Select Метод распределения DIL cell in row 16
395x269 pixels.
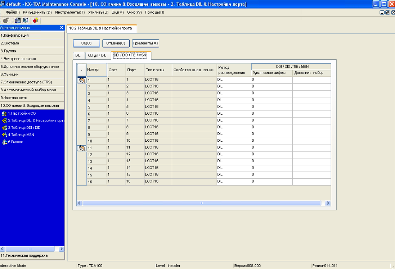pyautogui.click(x=234, y=182)
